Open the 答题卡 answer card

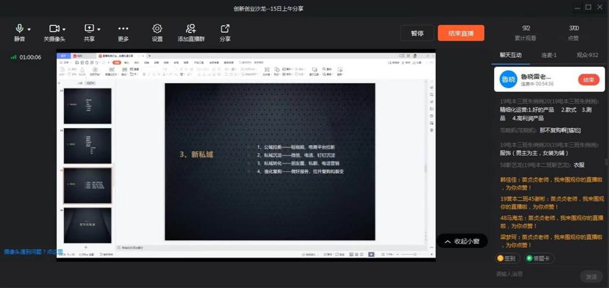(540, 258)
